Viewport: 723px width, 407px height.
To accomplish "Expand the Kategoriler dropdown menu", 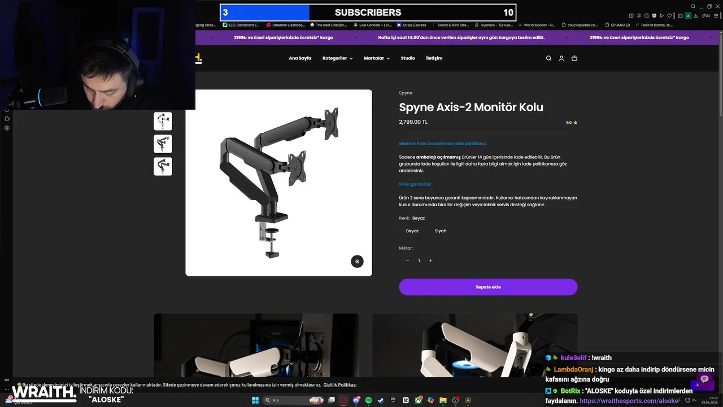I will pos(337,58).
